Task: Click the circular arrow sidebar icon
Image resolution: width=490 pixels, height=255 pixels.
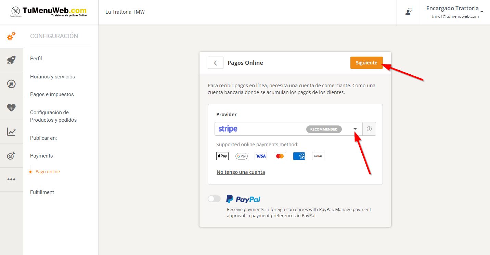Action: tap(11, 84)
